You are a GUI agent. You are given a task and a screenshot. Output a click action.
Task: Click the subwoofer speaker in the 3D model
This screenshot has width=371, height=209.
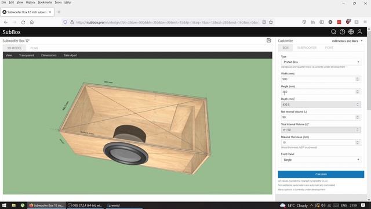(126, 153)
